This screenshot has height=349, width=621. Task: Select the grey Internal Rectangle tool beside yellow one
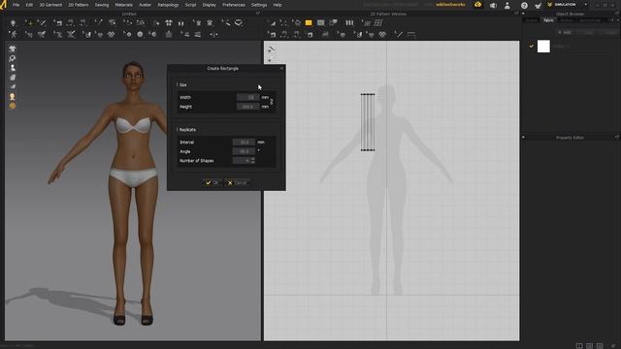coord(320,23)
